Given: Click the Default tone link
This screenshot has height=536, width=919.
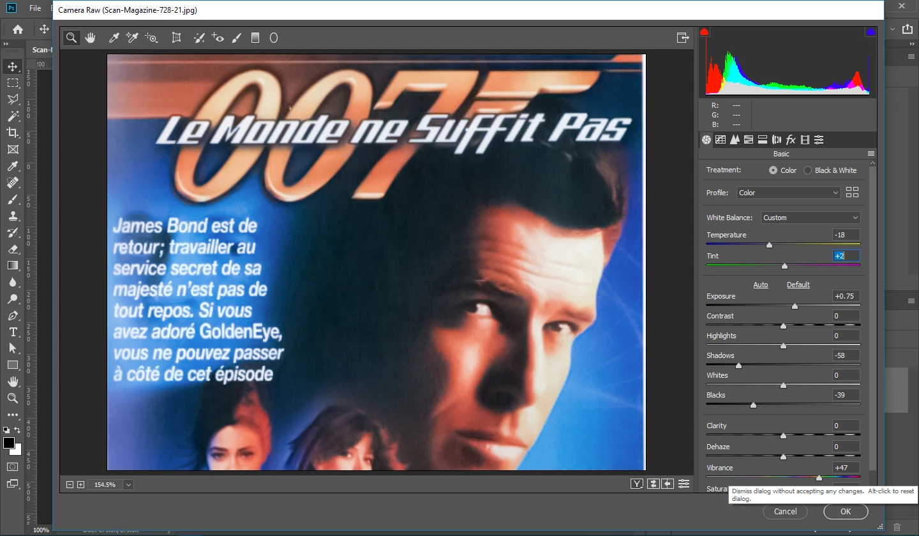Looking at the screenshot, I should point(798,285).
